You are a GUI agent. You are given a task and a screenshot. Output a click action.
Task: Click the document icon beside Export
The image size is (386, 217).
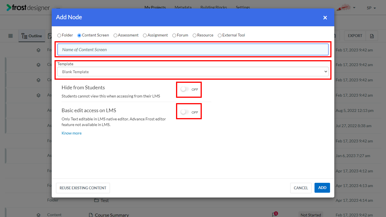tap(372, 36)
